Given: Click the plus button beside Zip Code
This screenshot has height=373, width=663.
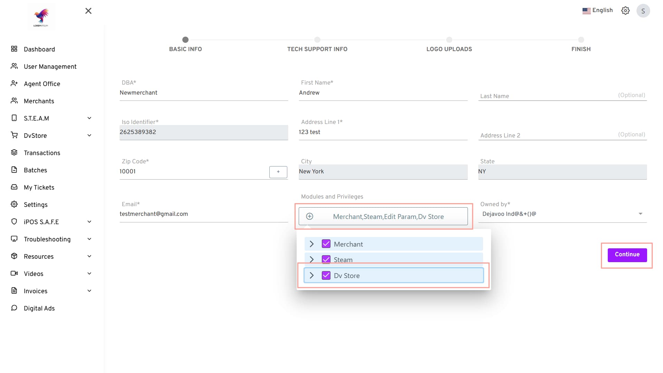Looking at the screenshot, I should point(278,172).
